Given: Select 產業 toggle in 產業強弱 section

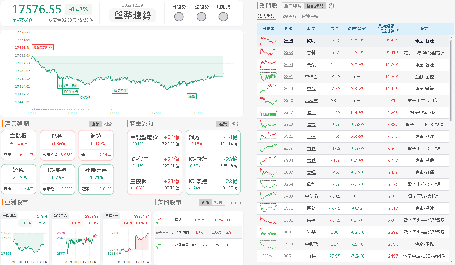Looking at the screenshot, I should 96,124.
